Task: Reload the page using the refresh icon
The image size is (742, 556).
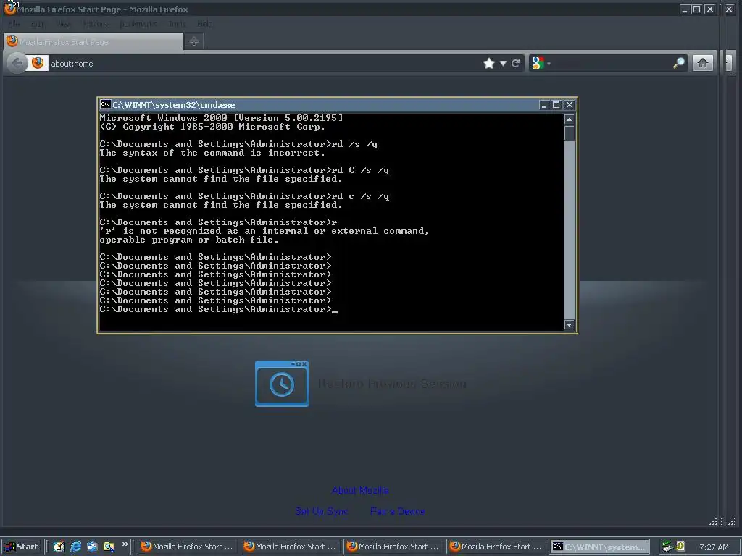Action: [x=516, y=63]
